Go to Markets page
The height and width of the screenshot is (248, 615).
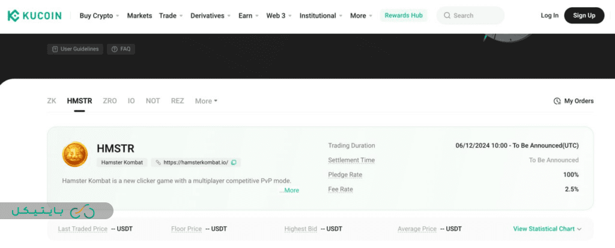click(x=139, y=16)
